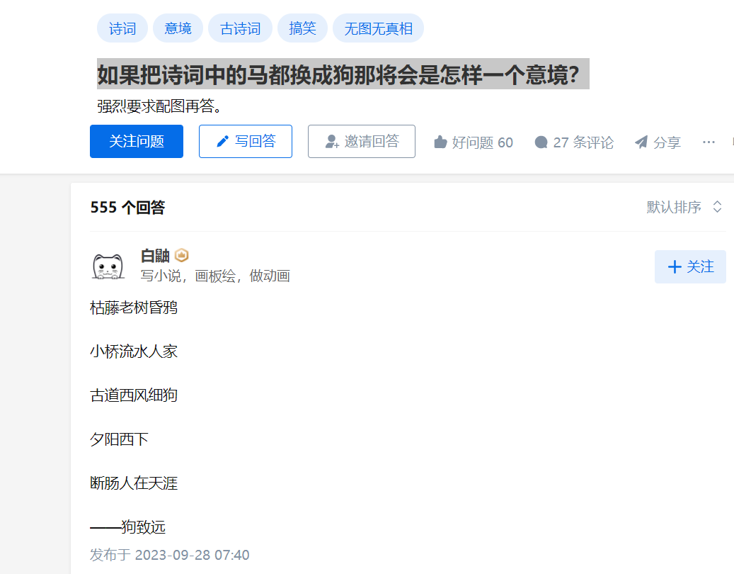Click the paper plane share icon
734x574 pixels.
(x=641, y=142)
